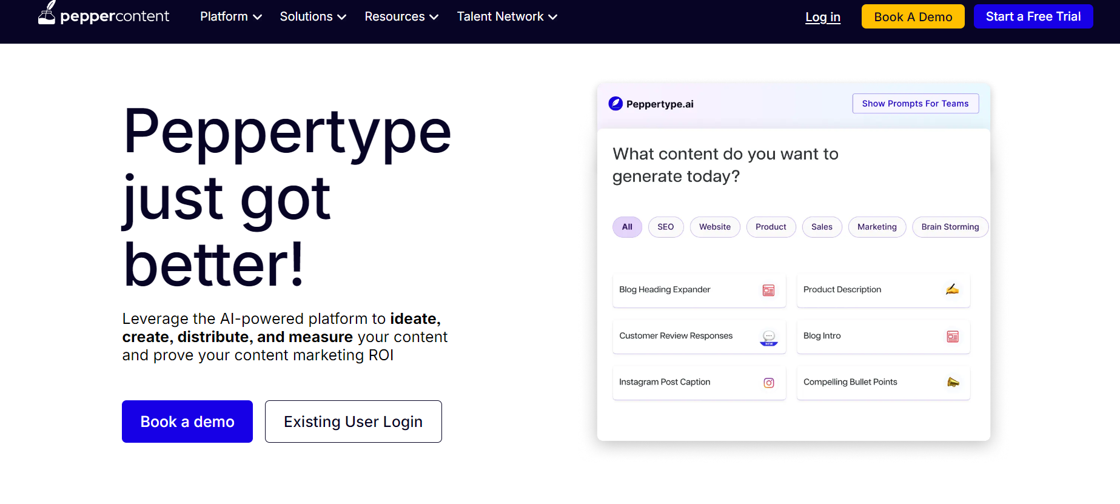Click the Peppertype.ai round logo icon
This screenshot has width=1120, height=504.
(x=615, y=104)
